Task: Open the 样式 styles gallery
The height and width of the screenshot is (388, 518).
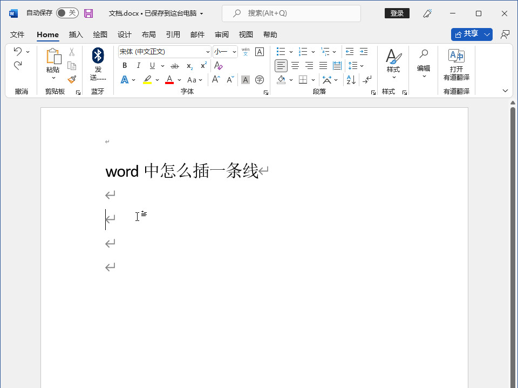Action: point(393,64)
